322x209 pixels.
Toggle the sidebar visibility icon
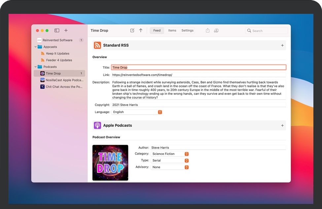(x=57, y=30)
